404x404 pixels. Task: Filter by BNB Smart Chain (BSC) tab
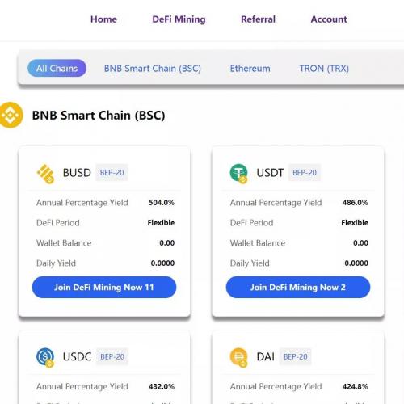153,69
